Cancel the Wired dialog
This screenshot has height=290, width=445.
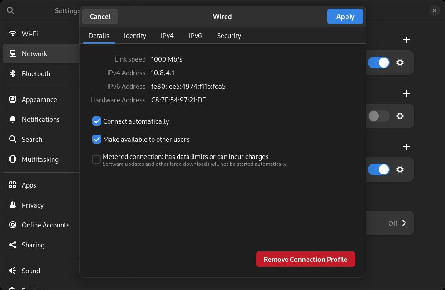click(x=100, y=17)
